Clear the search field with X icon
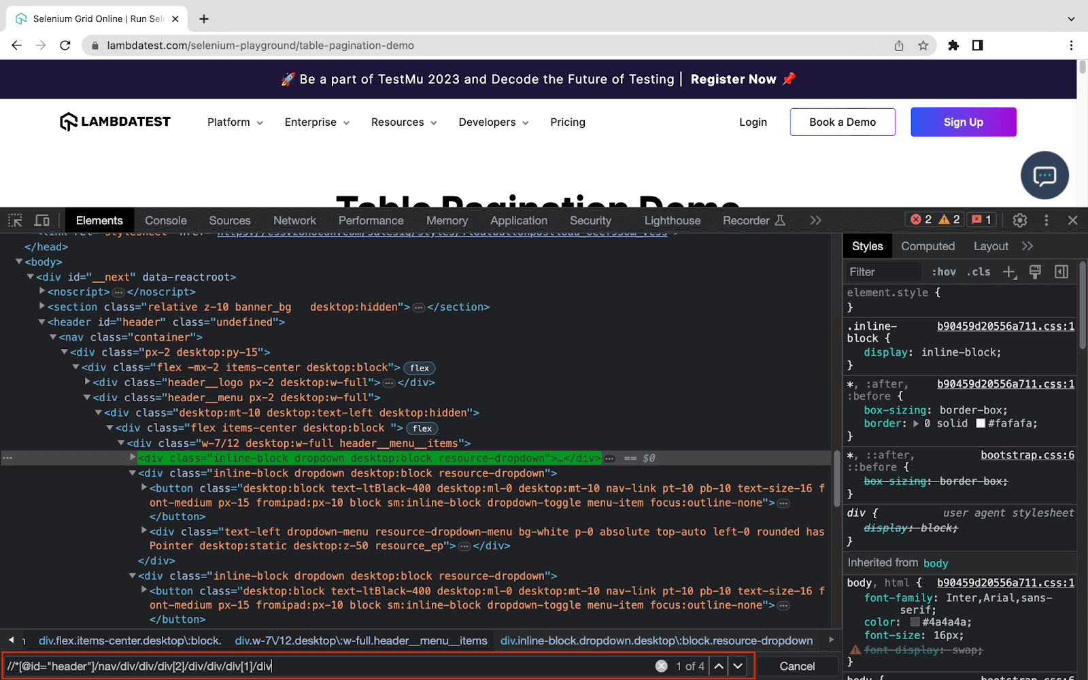1088x680 pixels. pos(661,666)
